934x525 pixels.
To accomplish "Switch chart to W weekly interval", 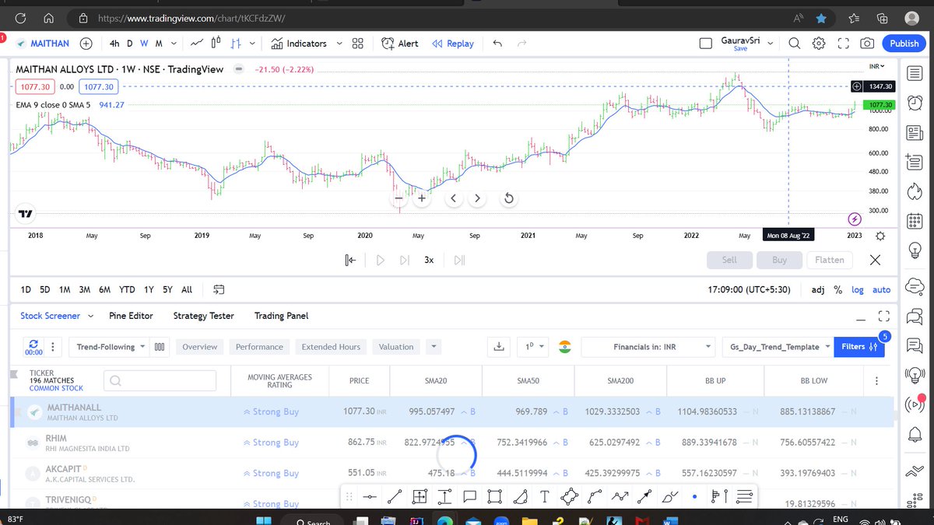I will [144, 44].
